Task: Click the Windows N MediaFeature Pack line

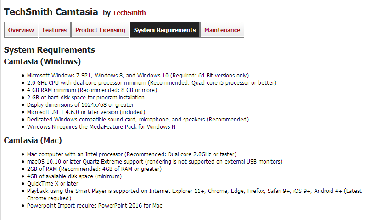Action: point(101,127)
